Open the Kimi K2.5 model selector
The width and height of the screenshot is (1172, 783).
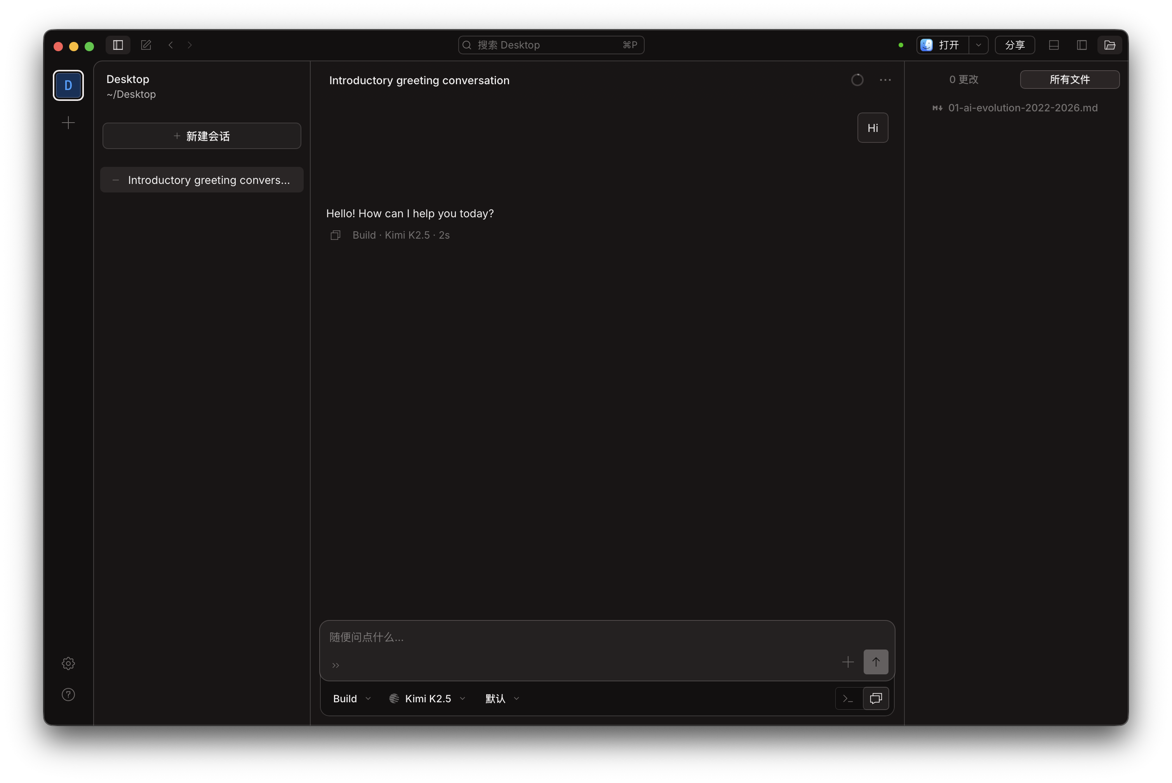point(428,698)
